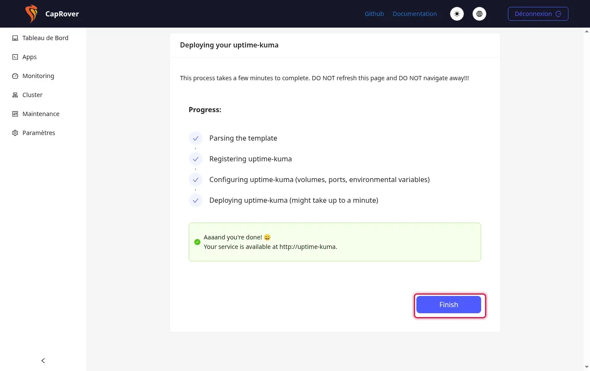Click the Apps terminal icon

pyautogui.click(x=15, y=57)
